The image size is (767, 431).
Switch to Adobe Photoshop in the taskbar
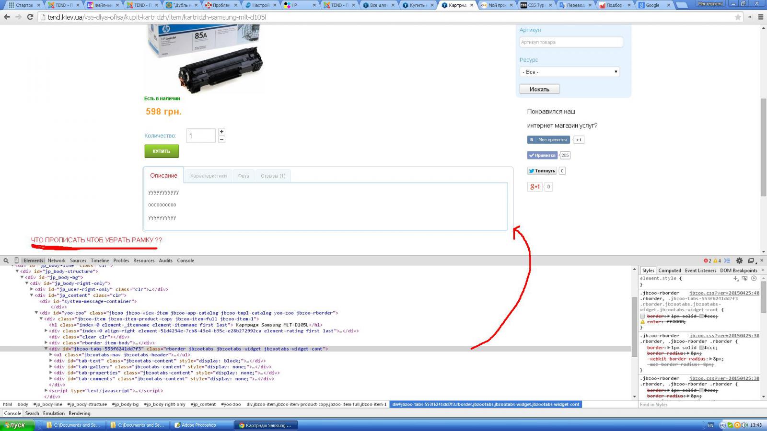(x=203, y=425)
